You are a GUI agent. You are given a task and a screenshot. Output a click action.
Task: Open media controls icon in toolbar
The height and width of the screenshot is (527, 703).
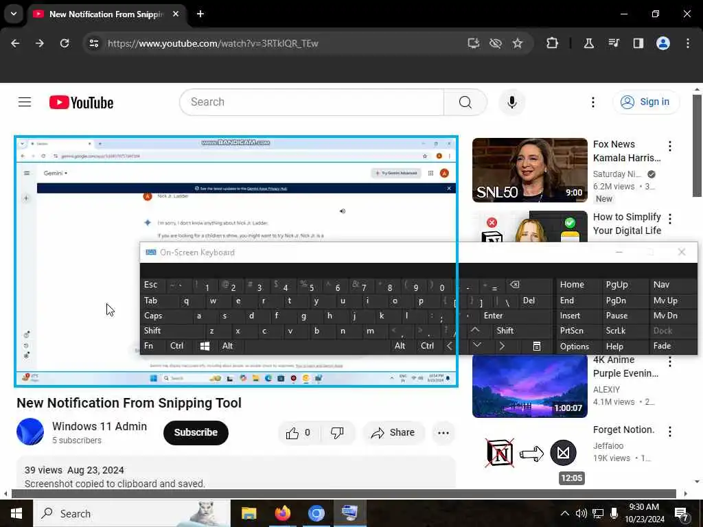[x=614, y=43]
